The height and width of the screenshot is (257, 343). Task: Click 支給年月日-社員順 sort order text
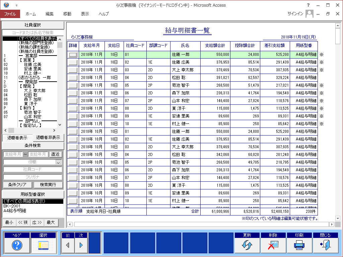103,211
